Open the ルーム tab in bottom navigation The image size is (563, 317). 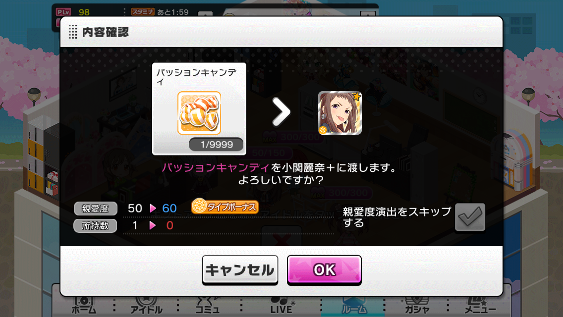(x=354, y=306)
